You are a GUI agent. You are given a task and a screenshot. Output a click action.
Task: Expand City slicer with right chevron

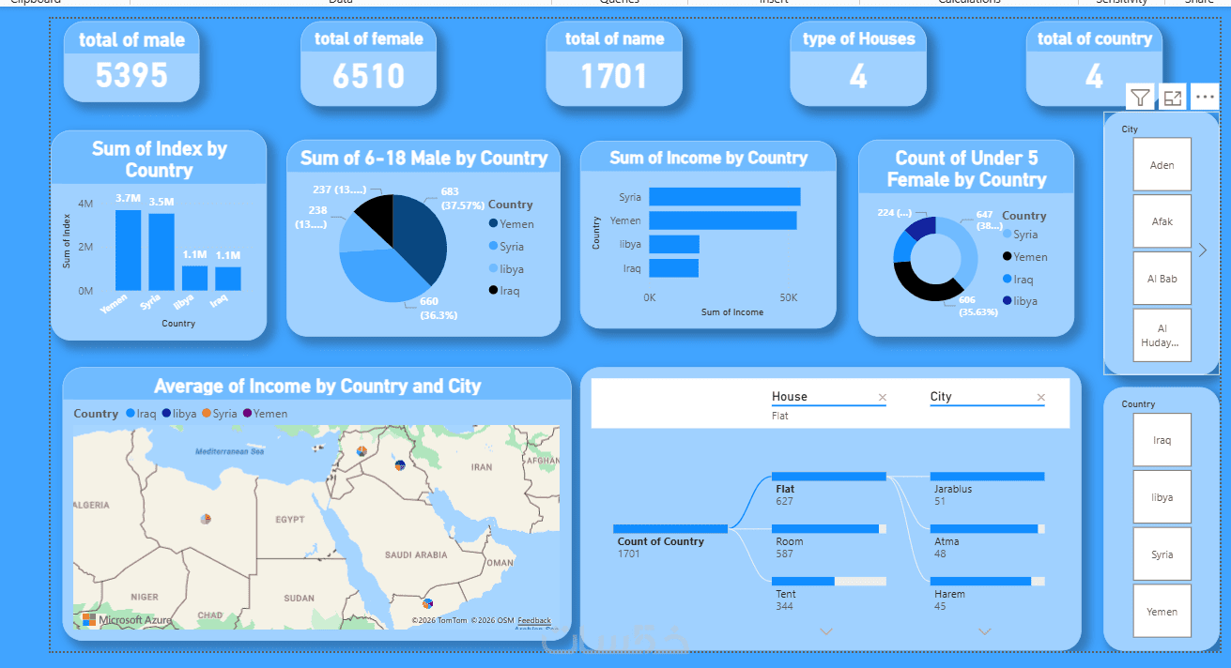click(1203, 250)
